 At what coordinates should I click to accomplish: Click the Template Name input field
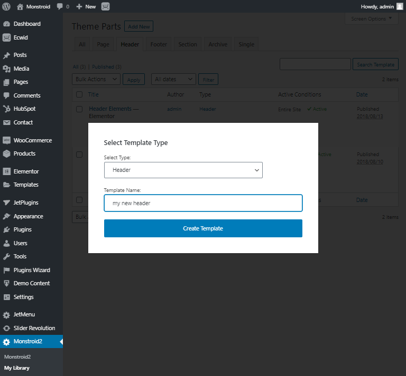(x=203, y=203)
